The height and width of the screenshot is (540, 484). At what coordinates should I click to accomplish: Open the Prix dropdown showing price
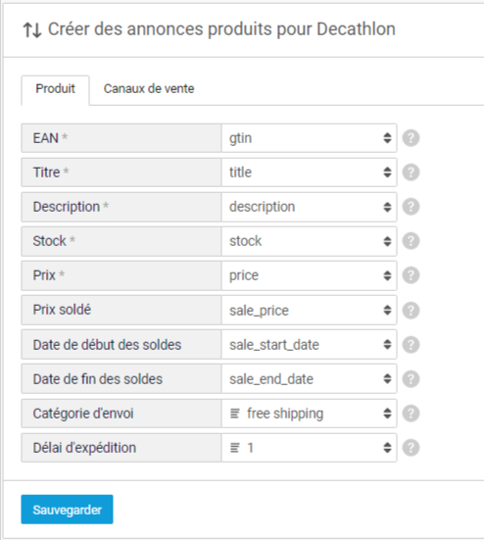click(310, 275)
